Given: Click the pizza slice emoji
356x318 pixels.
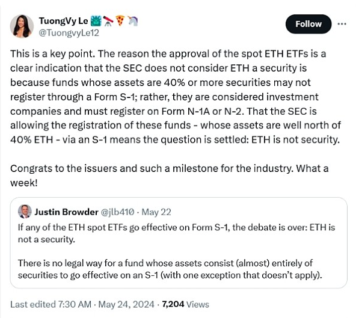Looking at the screenshot, I should tap(120, 20).
